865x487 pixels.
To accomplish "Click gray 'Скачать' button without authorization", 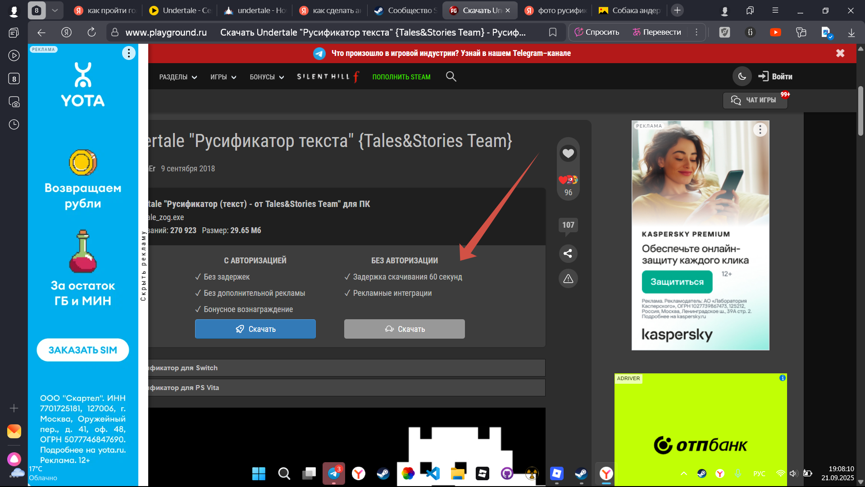I will tap(405, 329).
